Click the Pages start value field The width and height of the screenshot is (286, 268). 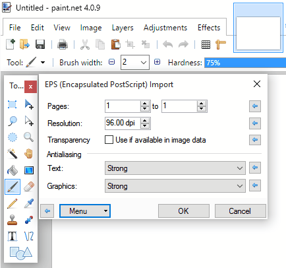click(x=123, y=106)
